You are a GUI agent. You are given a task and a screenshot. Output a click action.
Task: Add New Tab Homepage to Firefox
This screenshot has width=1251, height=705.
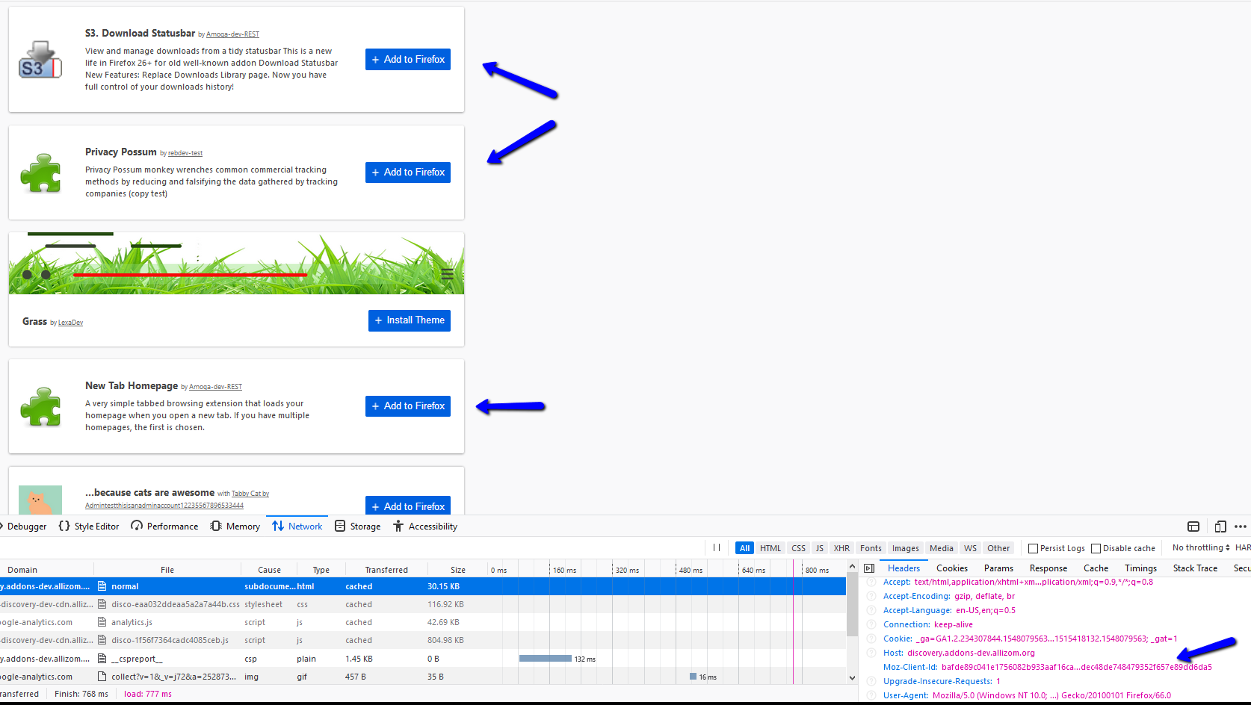408,406
